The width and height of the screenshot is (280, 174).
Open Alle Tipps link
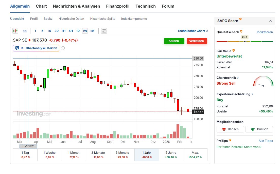[x=266, y=141]
